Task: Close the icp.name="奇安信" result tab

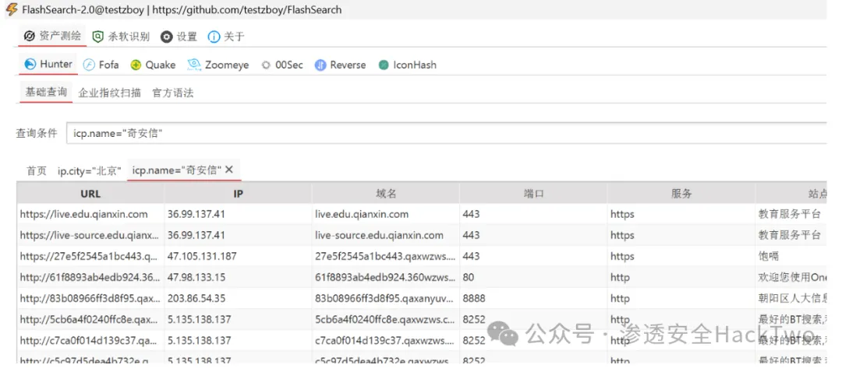Action: pos(228,170)
